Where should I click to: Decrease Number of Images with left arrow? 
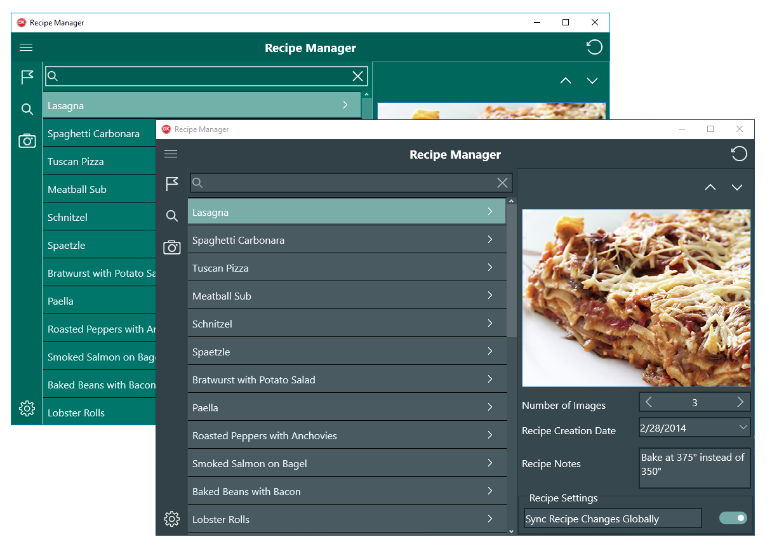(x=648, y=402)
